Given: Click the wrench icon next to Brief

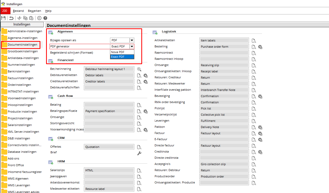Looking at the screenshot, I should point(139,153).
